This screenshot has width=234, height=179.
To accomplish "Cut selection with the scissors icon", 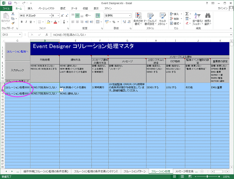I will click(x=13, y=14).
